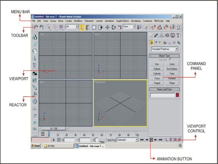The width and height of the screenshot is (218, 164).
Task: Click the Box primitive button
Action: click(157, 64)
